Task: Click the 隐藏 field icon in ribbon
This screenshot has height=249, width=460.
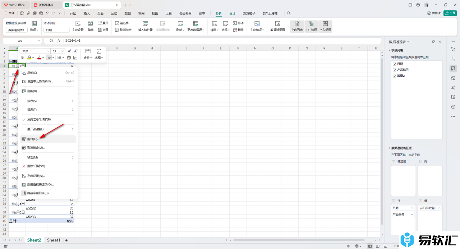Action: click(x=91, y=23)
